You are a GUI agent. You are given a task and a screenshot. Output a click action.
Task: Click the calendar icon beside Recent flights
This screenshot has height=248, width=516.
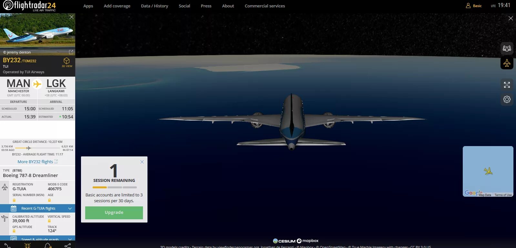point(14,208)
